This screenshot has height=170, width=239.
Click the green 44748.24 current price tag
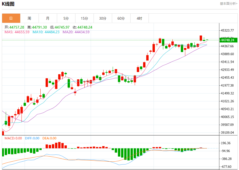click(228, 40)
